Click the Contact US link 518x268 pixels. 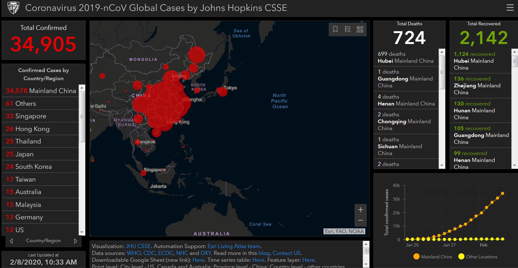(x=287, y=253)
